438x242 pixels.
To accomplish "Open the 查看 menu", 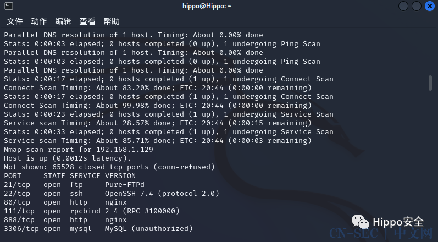I will pyautogui.click(x=87, y=21).
